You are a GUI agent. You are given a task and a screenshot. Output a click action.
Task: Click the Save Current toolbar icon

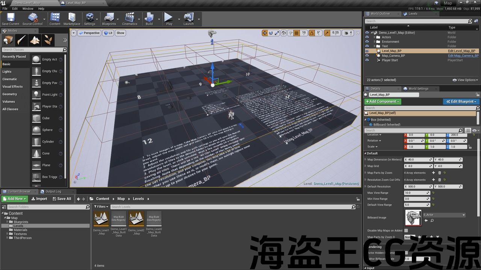(10, 19)
